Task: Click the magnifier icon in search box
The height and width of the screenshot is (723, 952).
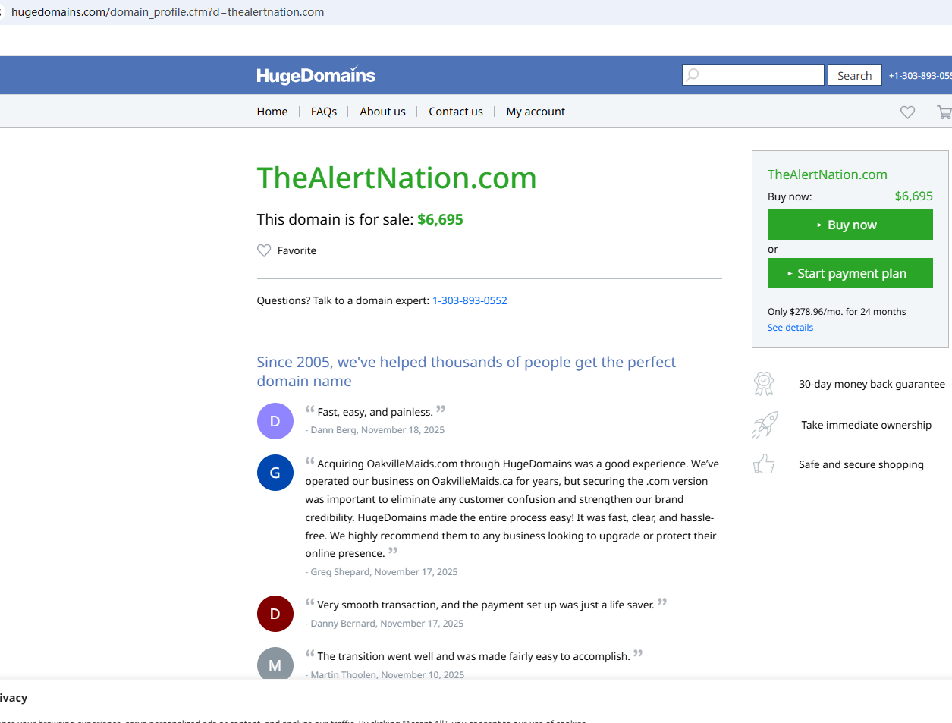Action: click(693, 75)
